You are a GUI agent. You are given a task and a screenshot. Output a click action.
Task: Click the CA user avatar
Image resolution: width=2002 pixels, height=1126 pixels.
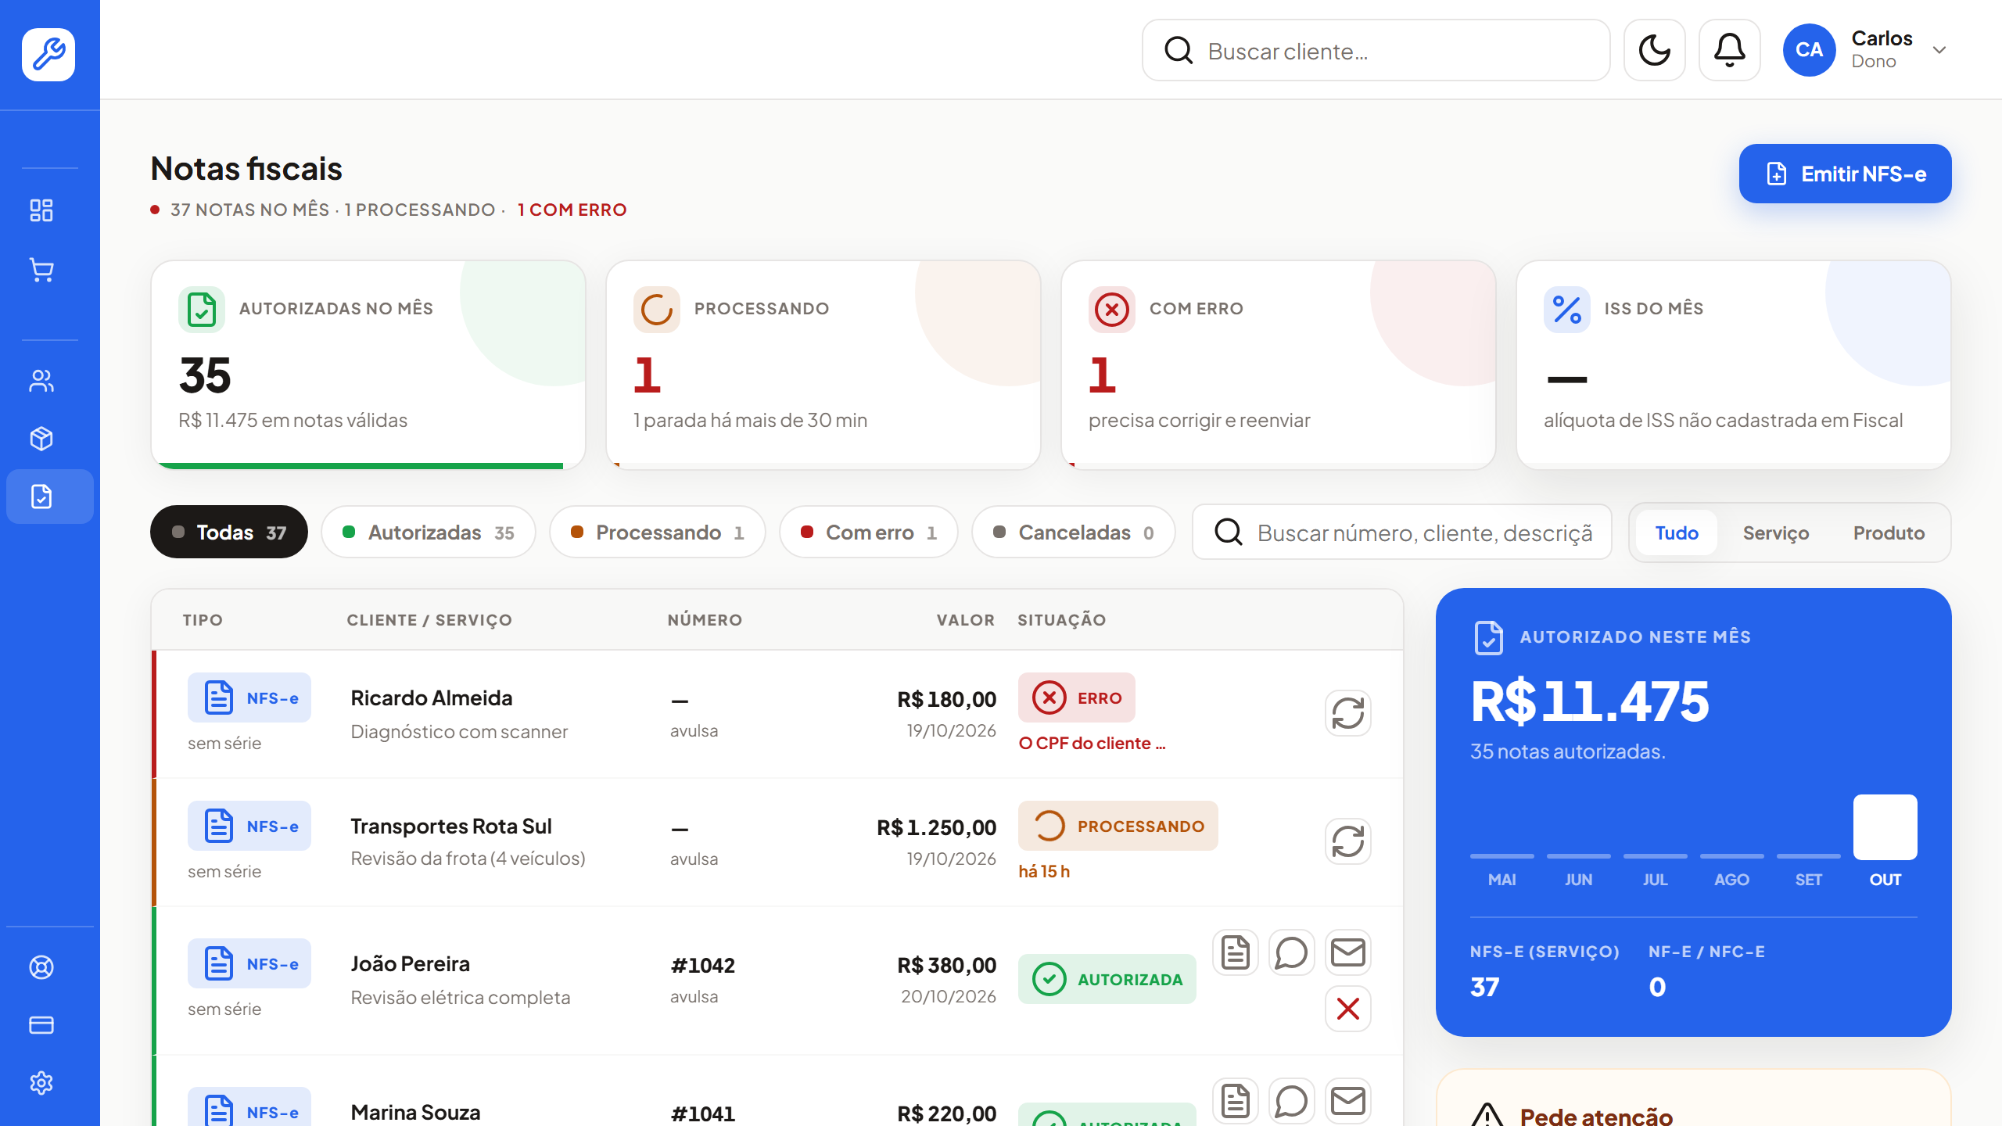click(x=1810, y=50)
